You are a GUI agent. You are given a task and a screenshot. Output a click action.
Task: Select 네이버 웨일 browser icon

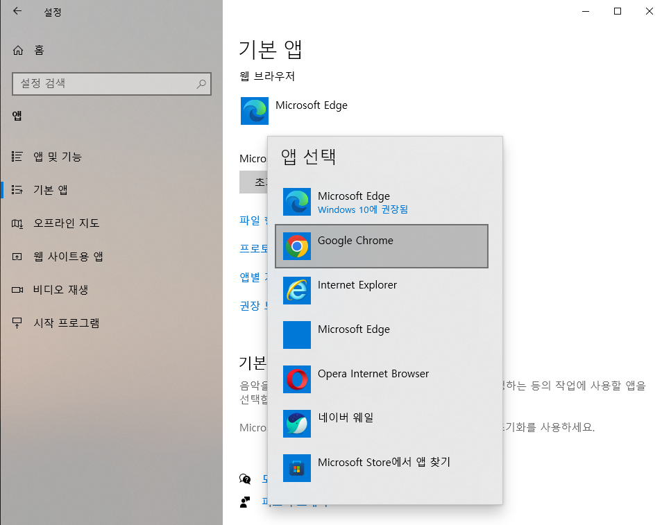pyautogui.click(x=297, y=424)
